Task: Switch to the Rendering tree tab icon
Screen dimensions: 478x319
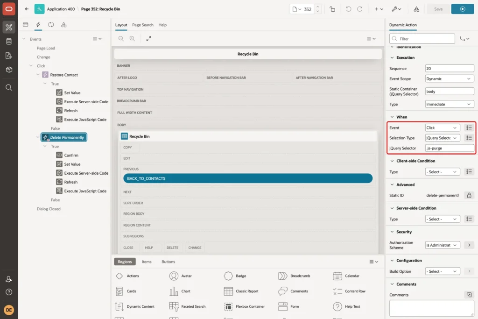Action: [26, 25]
